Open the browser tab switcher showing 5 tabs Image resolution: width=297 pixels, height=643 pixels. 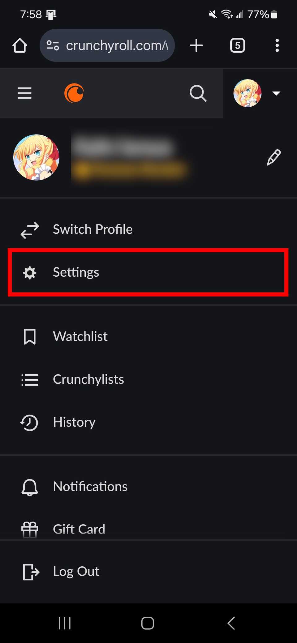pyautogui.click(x=237, y=45)
